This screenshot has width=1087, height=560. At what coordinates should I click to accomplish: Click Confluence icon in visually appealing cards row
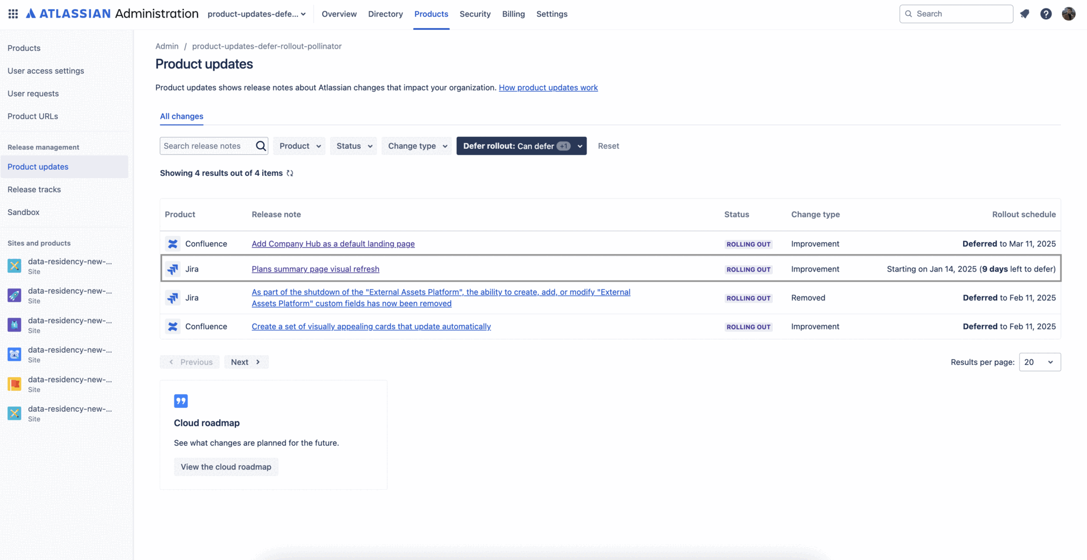173,326
